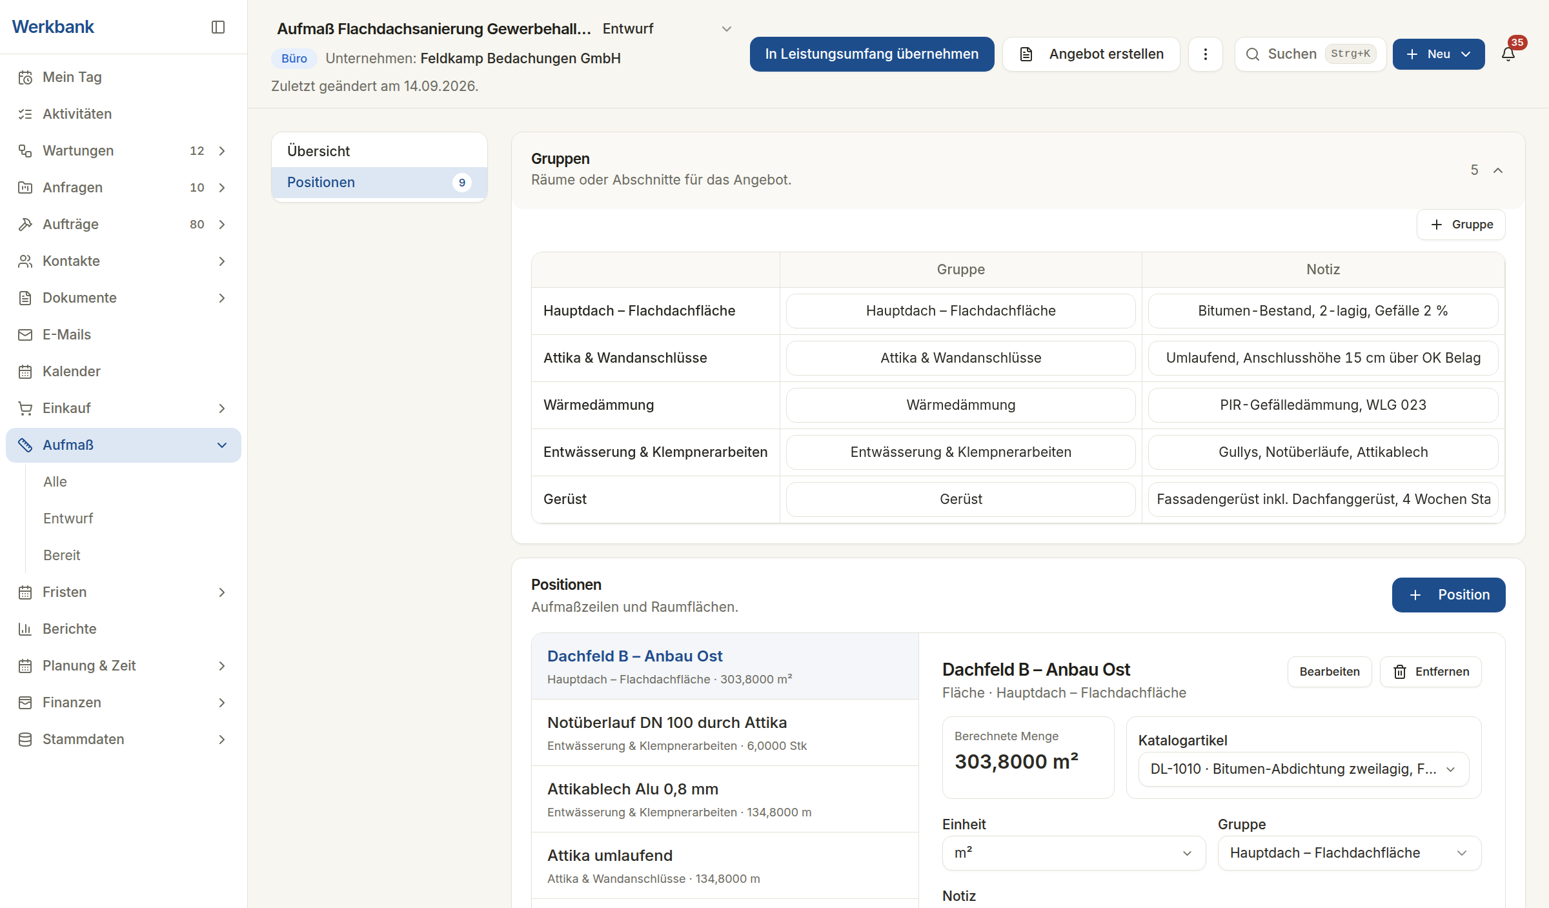Click the Einkauf shopping cart icon
The image size is (1549, 908).
click(x=25, y=409)
